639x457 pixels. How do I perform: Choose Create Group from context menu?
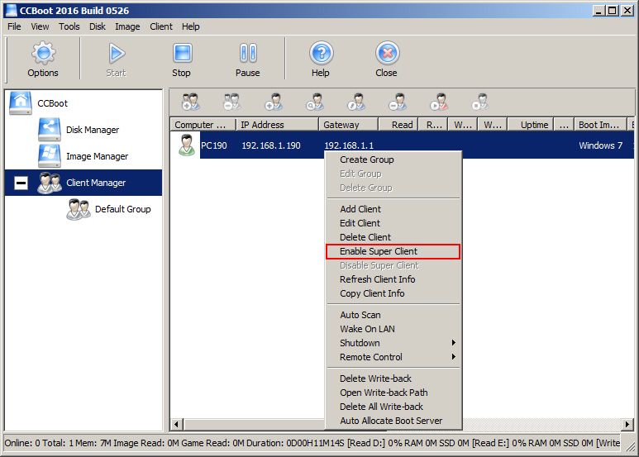click(393, 159)
